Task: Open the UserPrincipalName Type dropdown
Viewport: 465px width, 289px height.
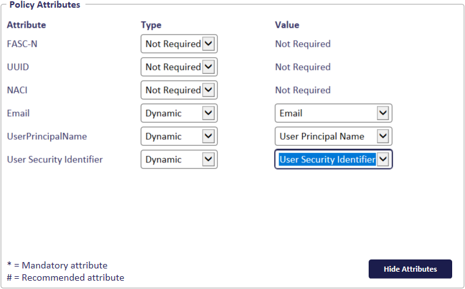Action: (179, 136)
